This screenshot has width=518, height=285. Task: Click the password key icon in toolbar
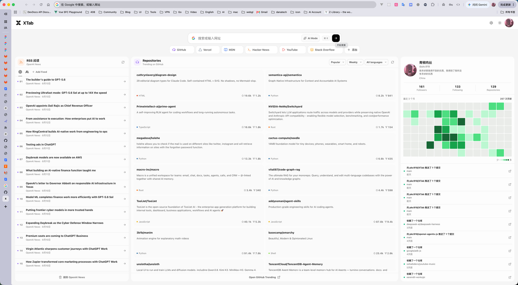[451, 5]
